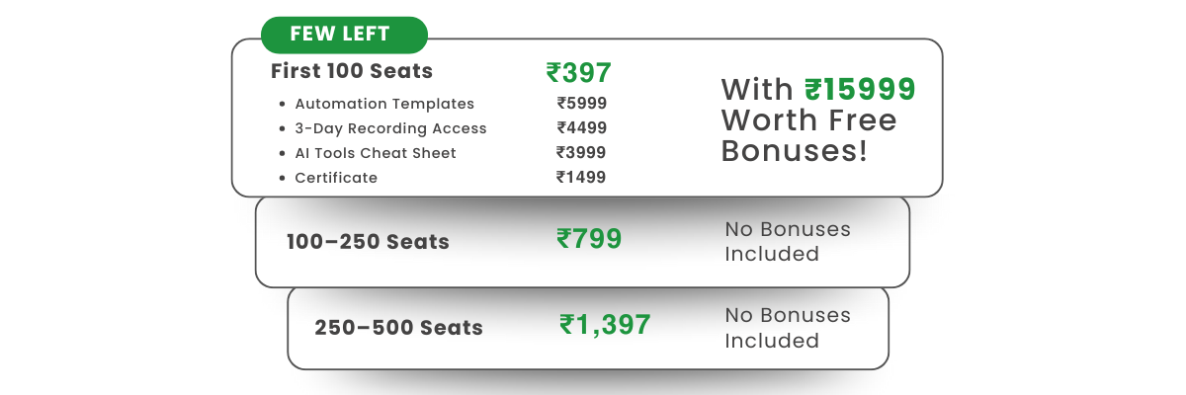Select the First 100 Seats heading
Image resolution: width=1186 pixels, height=395 pixels.
click(352, 72)
